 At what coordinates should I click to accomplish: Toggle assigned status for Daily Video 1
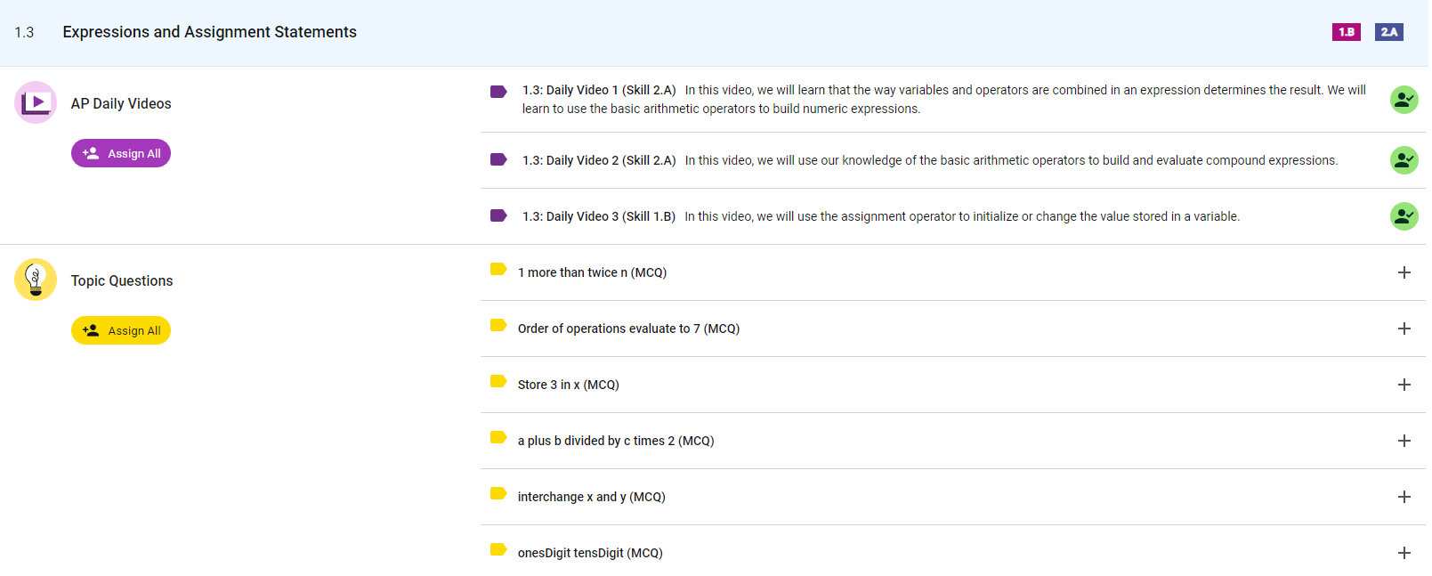pyautogui.click(x=1404, y=100)
